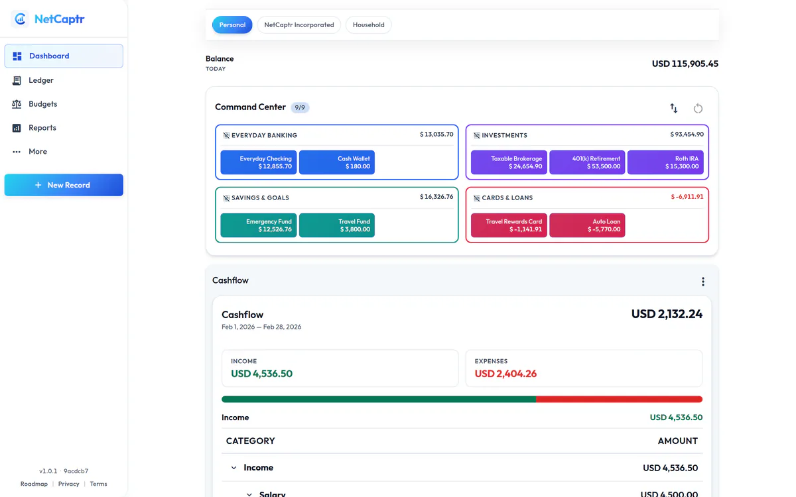Viewport: 796px width, 497px height.
Task: Toggle the Everyday Banking group visibility icon
Action: point(226,135)
